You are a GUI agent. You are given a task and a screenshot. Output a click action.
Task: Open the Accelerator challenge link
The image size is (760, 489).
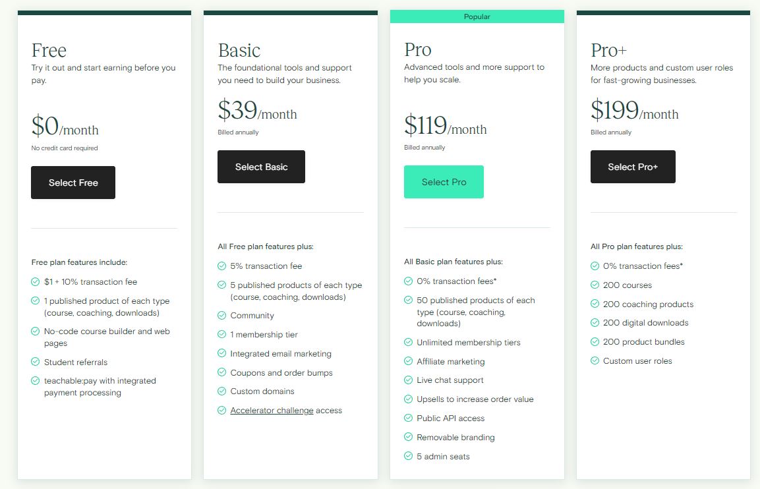click(272, 411)
